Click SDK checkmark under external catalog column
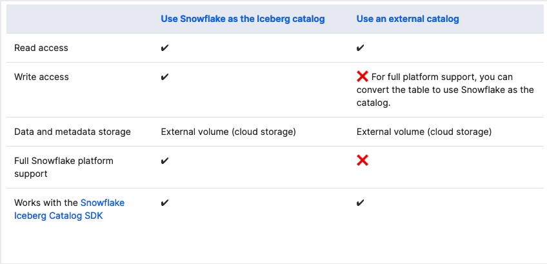The image size is (547, 264). (361, 203)
